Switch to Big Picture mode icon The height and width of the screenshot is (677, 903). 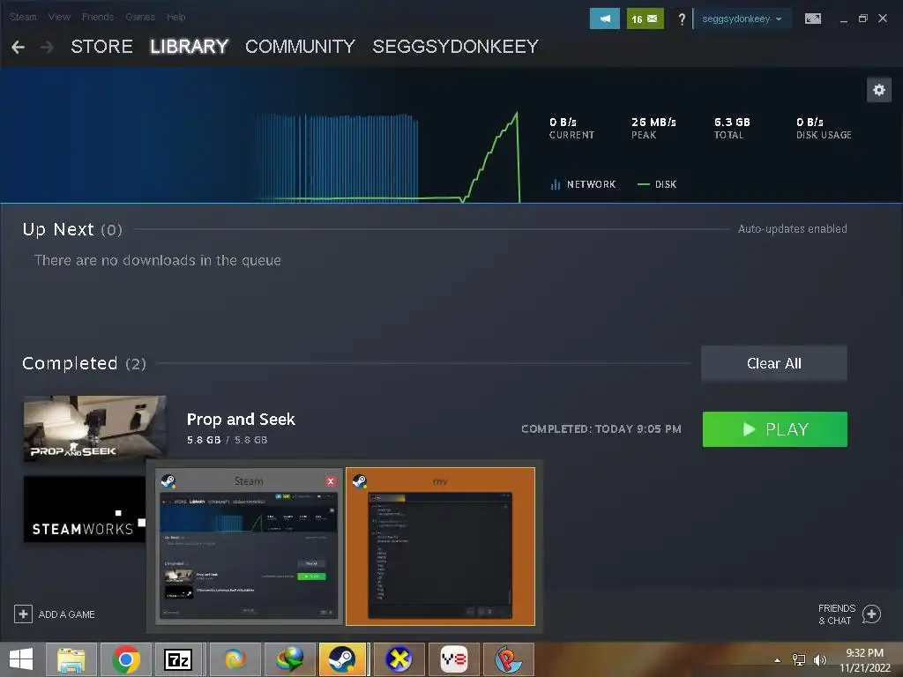tap(812, 19)
